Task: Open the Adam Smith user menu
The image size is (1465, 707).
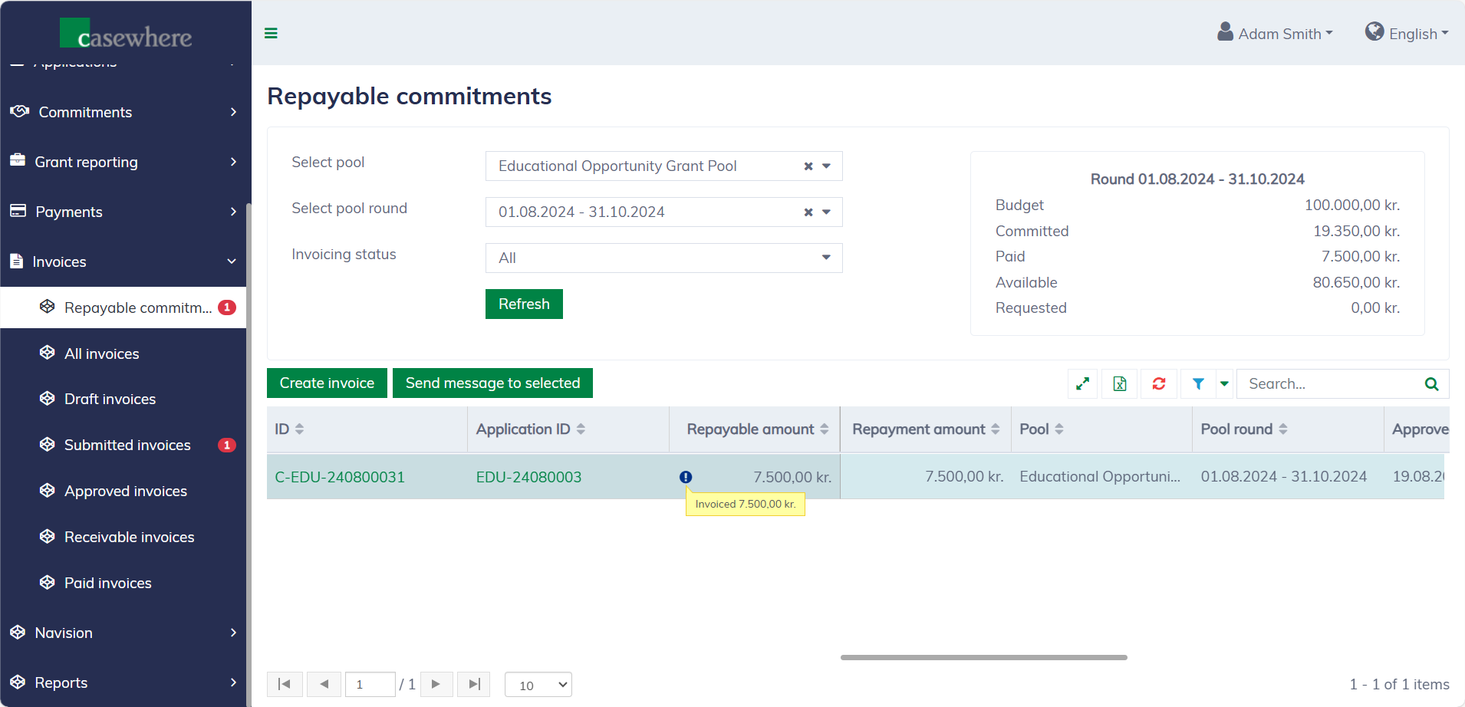Action: click(1276, 34)
